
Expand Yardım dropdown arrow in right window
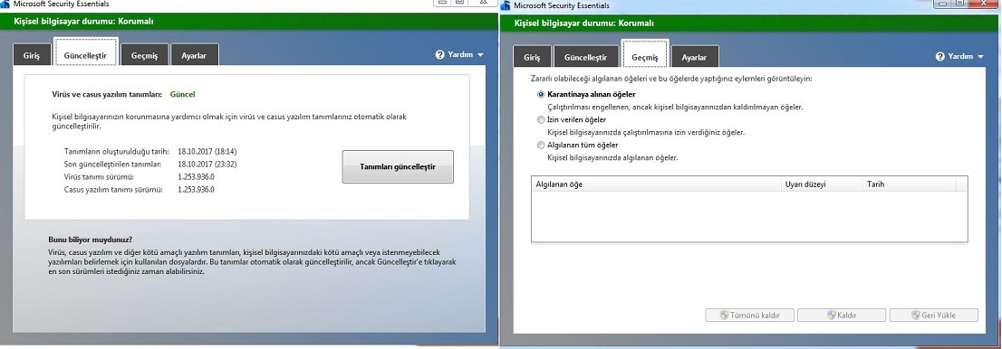click(981, 57)
